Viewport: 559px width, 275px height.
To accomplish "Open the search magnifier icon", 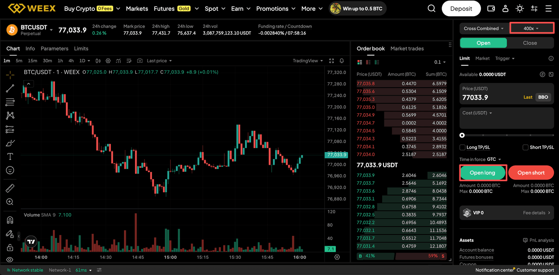I will tap(431, 8).
